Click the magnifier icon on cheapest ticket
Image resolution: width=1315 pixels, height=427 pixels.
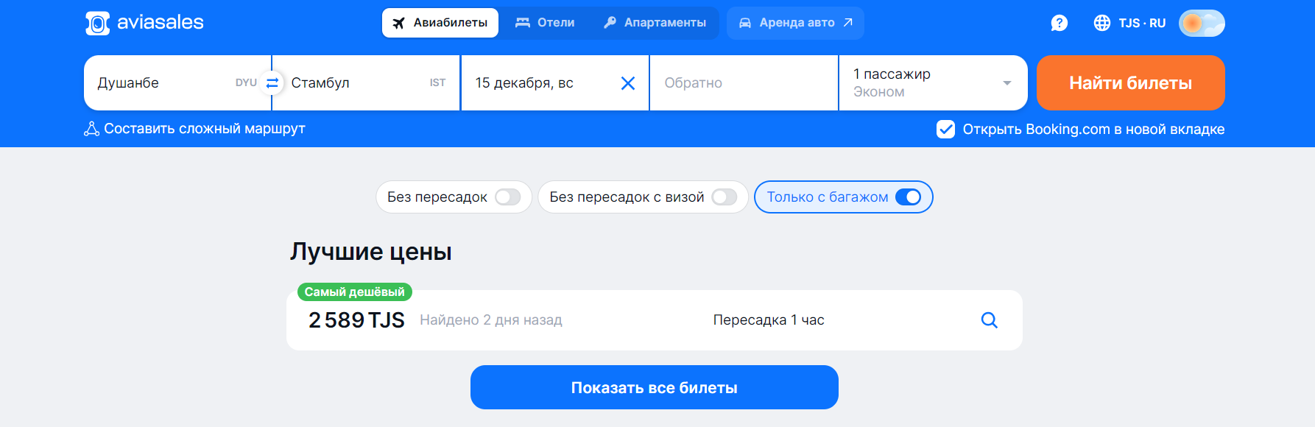990,320
